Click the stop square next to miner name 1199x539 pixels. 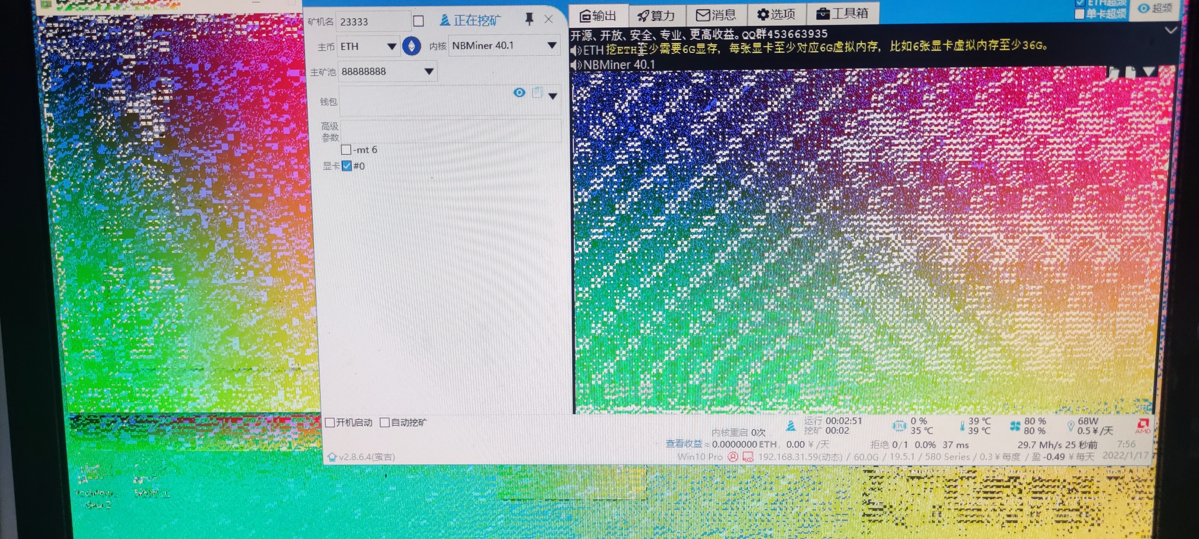[419, 21]
